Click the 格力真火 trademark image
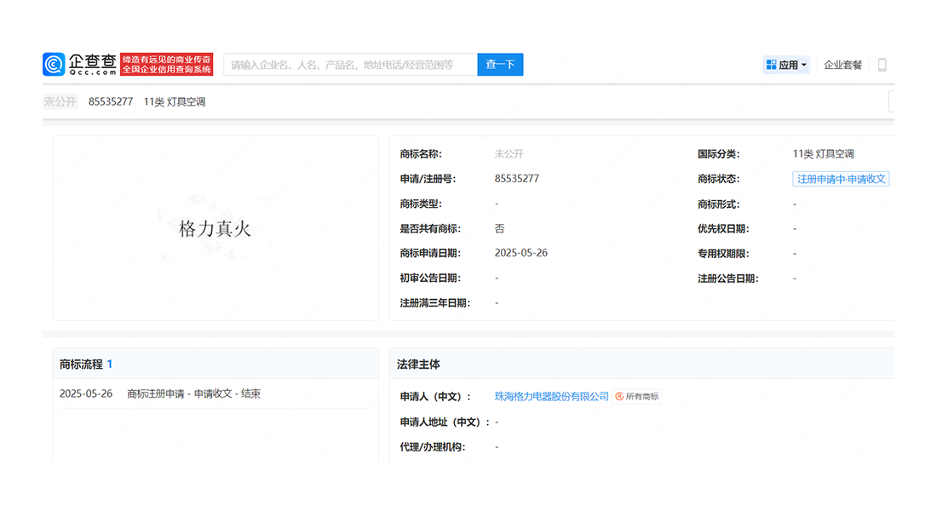This screenshot has height=511, width=937. pos(216,228)
